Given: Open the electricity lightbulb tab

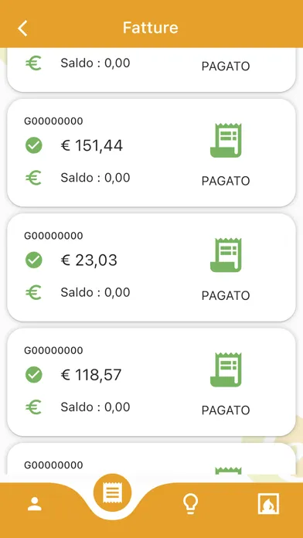Looking at the screenshot, I should tap(190, 504).
